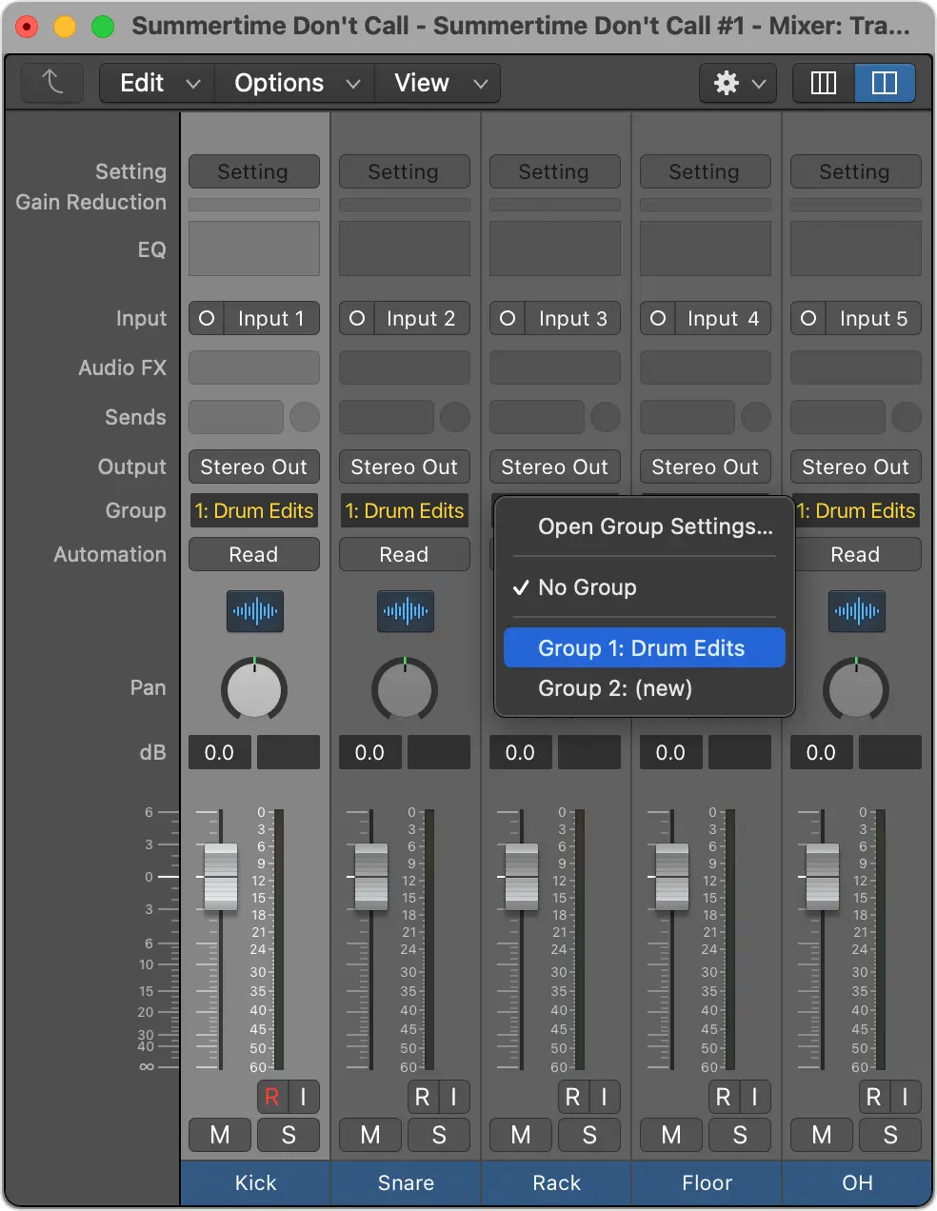Open the Options menu
937x1211 pixels.
279,83
